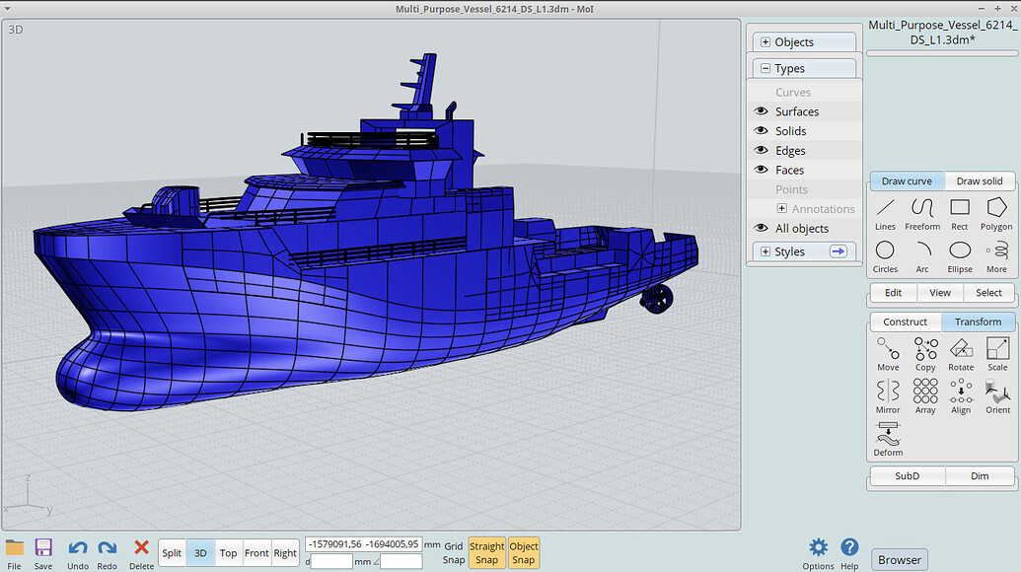The image size is (1021, 572).
Task: Hide Faces using its eye icon
Action: click(761, 170)
